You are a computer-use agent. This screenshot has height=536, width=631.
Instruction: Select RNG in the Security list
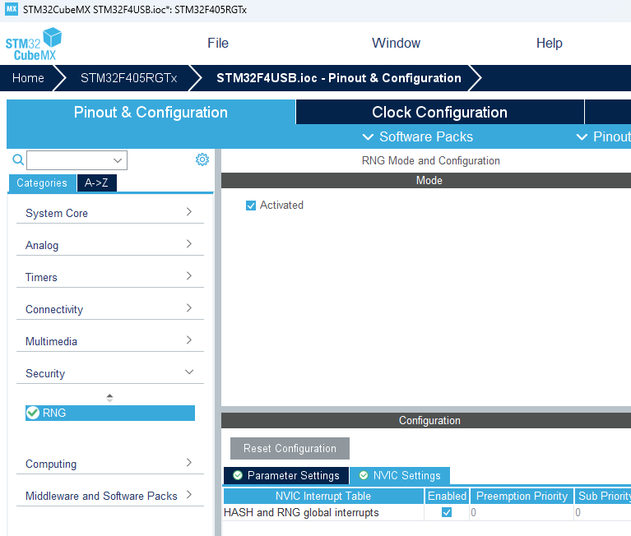pos(110,413)
